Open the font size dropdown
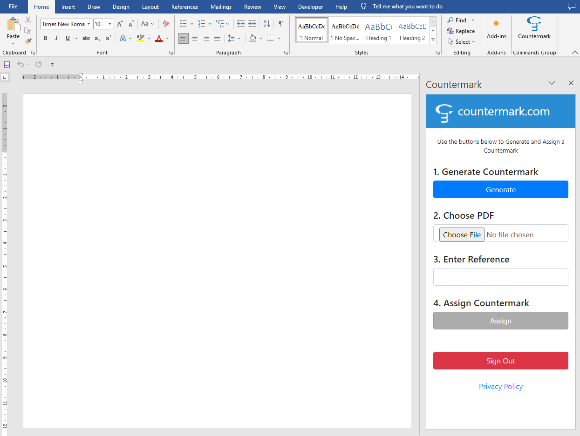 (110, 24)
